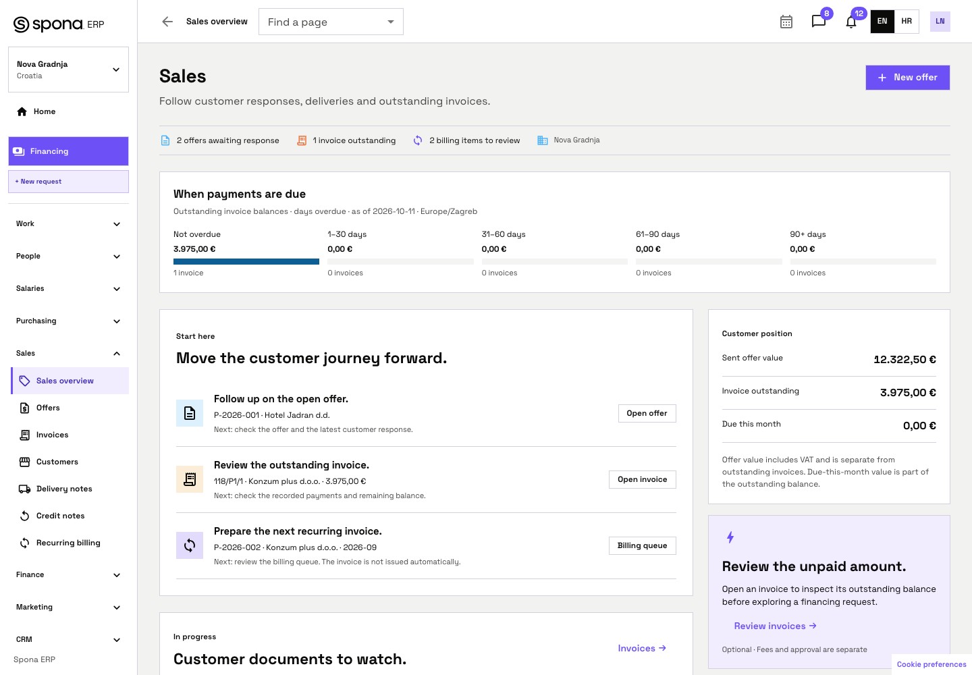The height and width of the screenshot is (675, 972).
Task: Expand the CRM menu section
Action: [x=68, y=639]
